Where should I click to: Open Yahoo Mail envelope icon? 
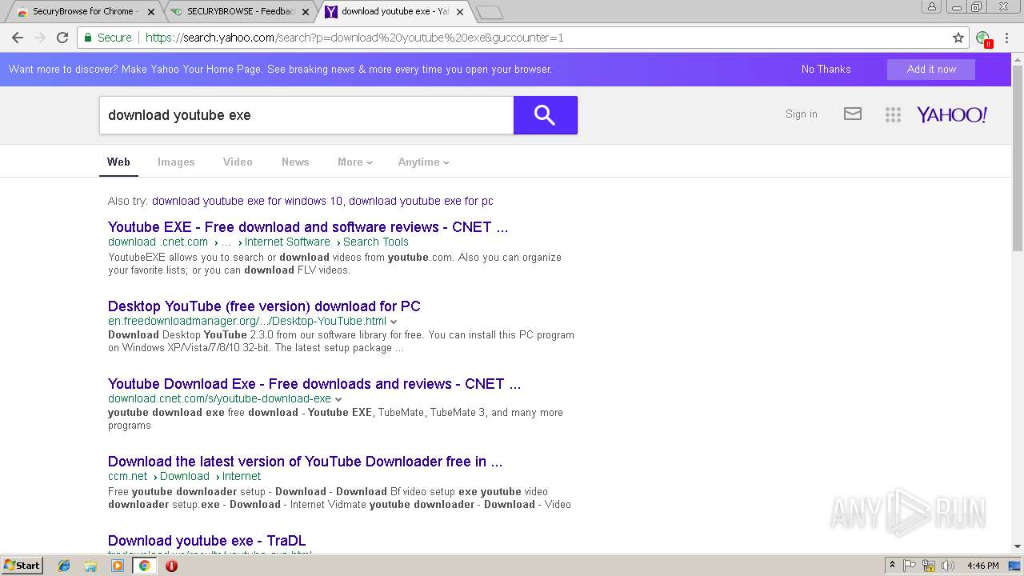pyautogui.click(x=853, y=114)
